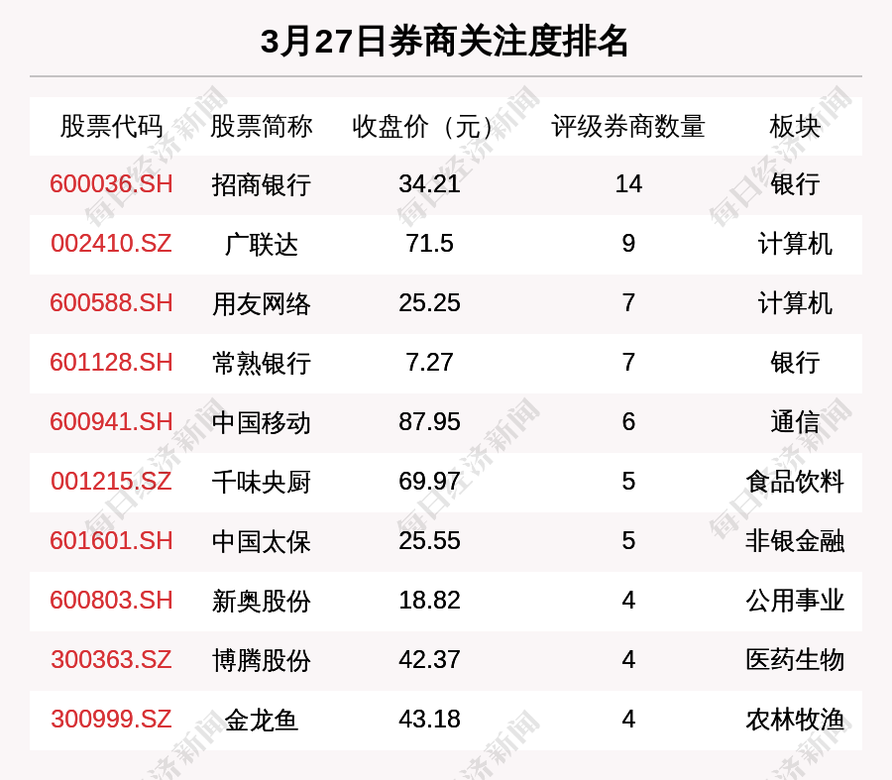Click the stock name 千味央厨
The image size is (892, 780).
tap(261, 482)
